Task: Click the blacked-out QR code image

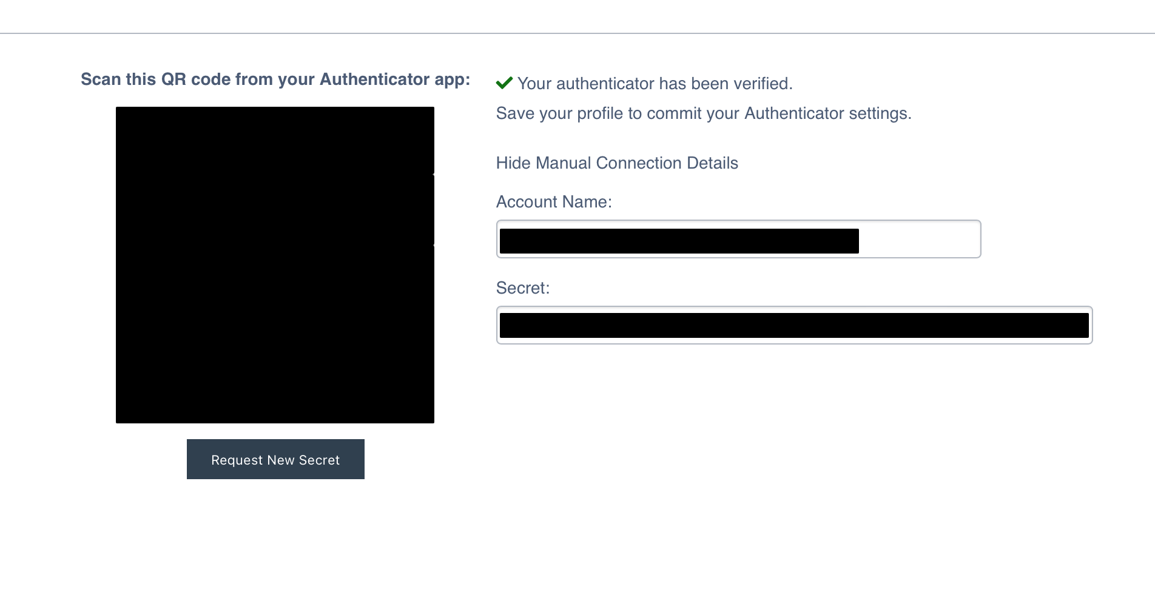Action: (x=275, y=265)
